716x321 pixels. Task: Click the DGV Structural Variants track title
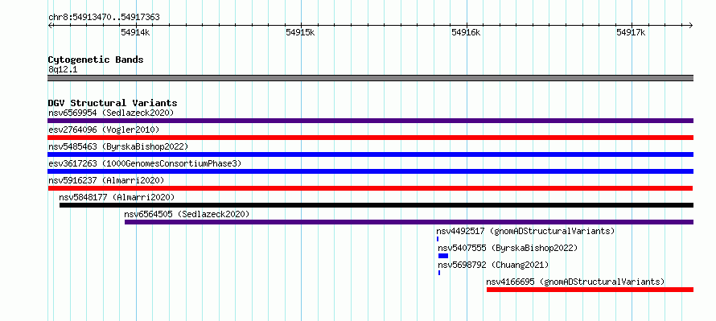[113, 103]
